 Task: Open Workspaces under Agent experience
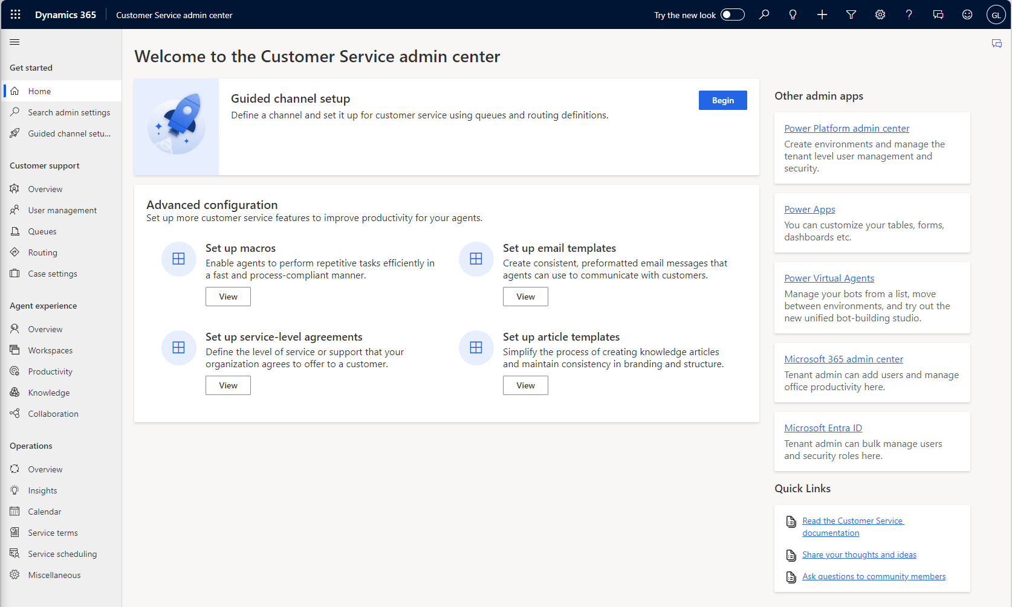(61, 350)
